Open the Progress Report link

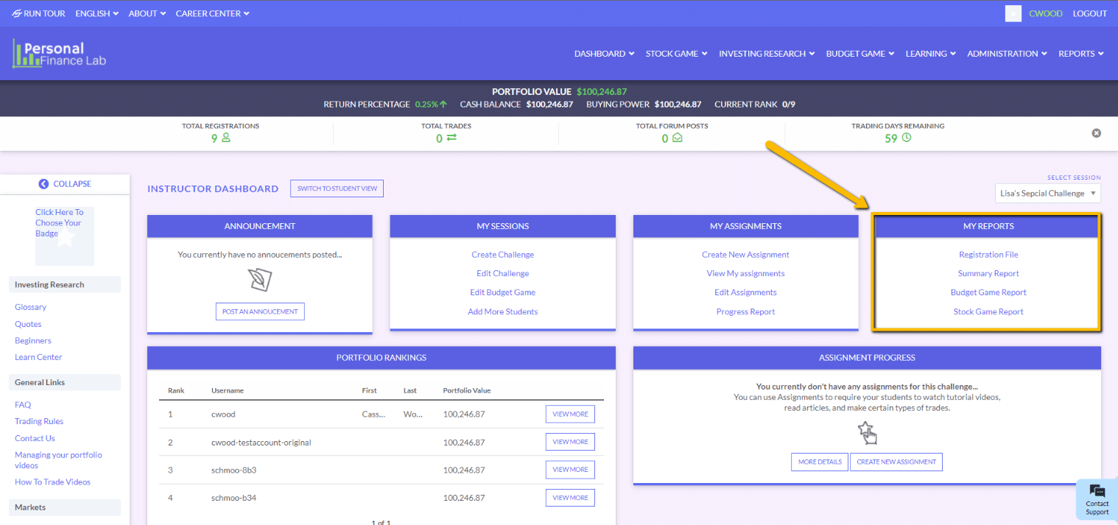(746, 312)
